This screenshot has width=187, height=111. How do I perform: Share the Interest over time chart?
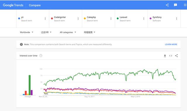click(176, 55)
